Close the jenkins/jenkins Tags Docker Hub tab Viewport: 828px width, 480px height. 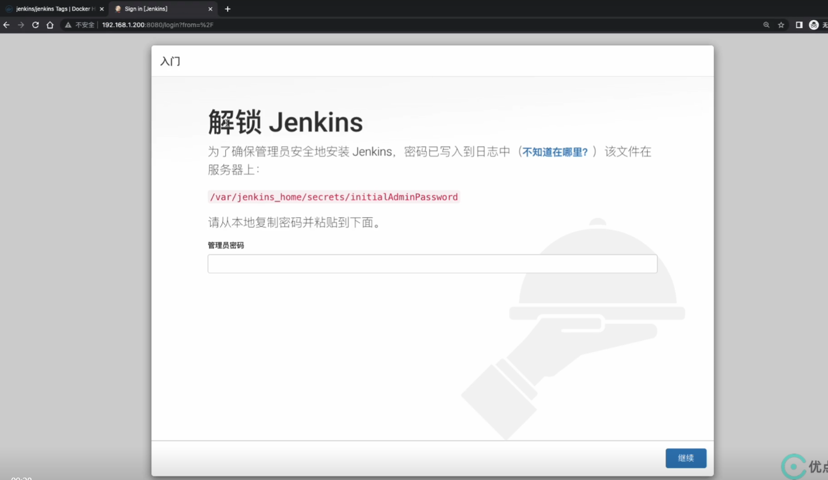102,9
